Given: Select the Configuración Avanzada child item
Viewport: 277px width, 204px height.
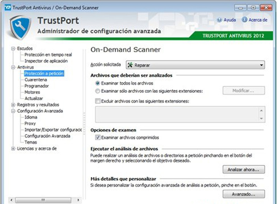Looking at the screenshot, I should tap(47, 136).
